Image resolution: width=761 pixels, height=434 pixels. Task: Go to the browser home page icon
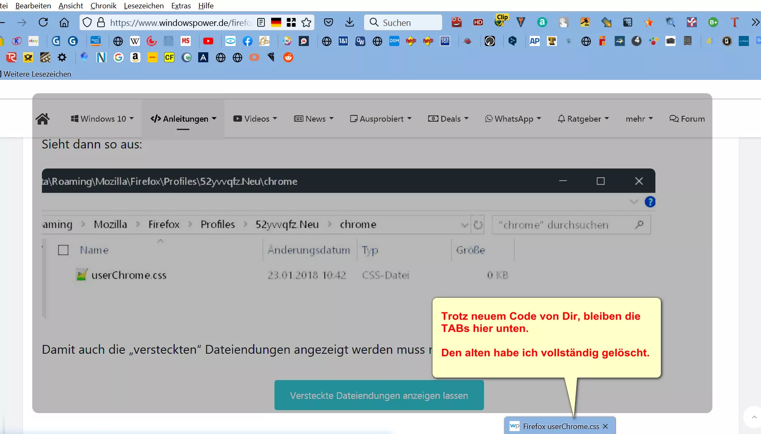[x=64, y=23]
